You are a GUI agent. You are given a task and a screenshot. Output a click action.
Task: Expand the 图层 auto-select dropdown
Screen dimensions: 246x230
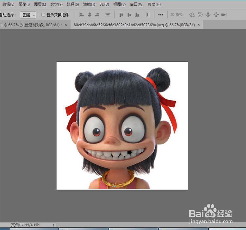[28, 15]
